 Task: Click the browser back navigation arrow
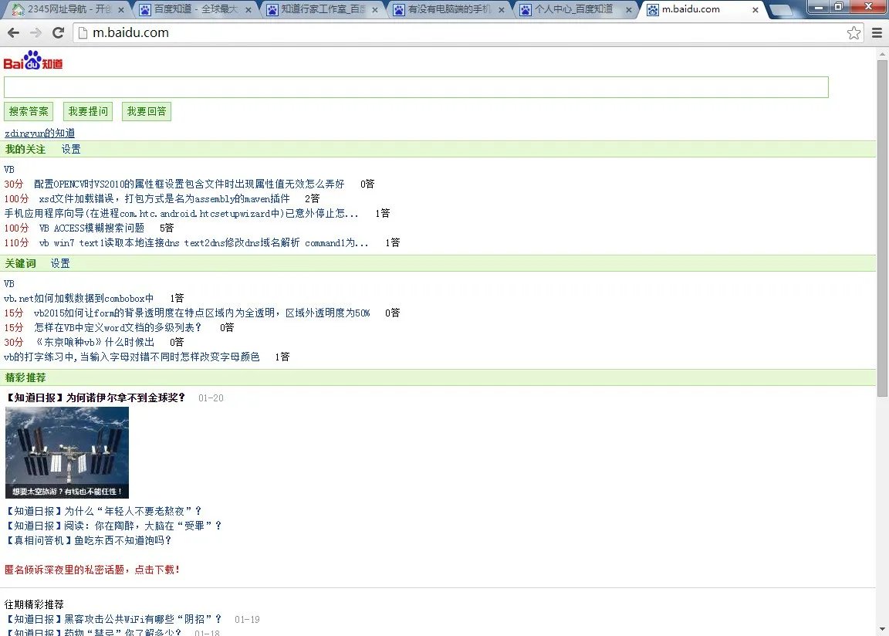pos(13,32)
